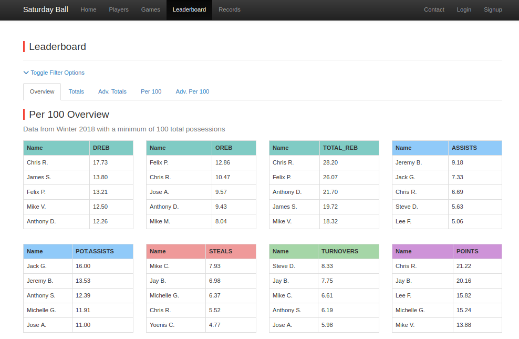Click the POINTS column header

(467, 251)
